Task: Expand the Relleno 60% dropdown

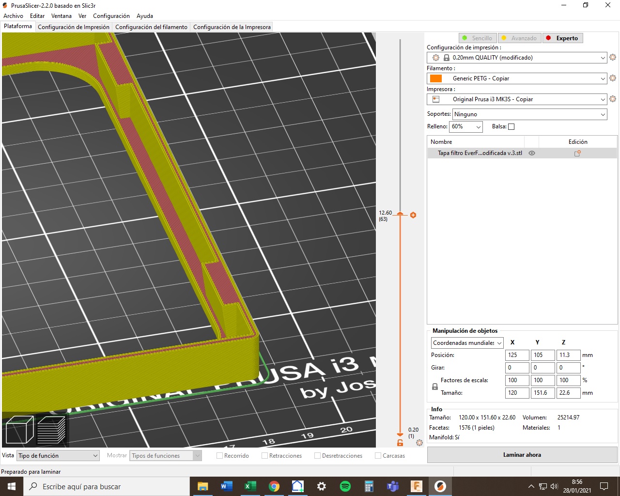Action: coord(466,127)
